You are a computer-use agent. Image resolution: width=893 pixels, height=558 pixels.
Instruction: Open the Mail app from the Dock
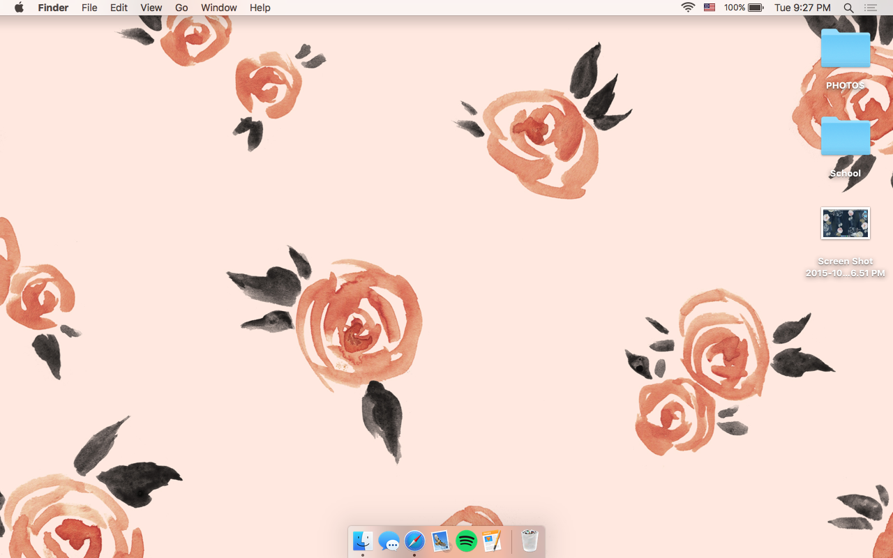(440, 541)
